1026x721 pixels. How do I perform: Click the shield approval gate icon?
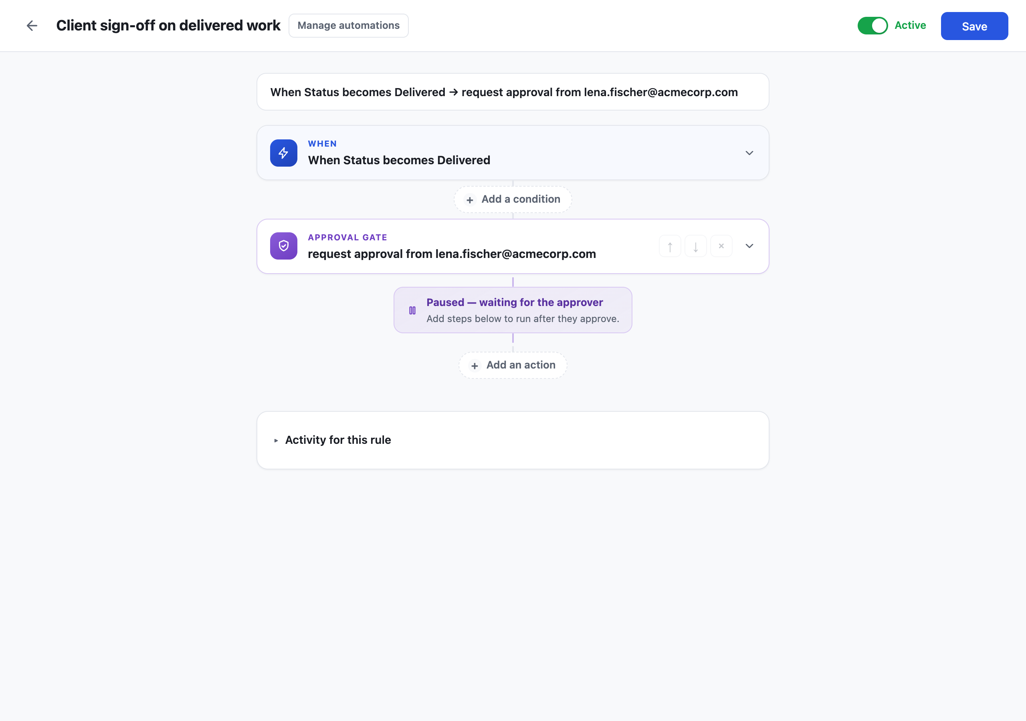click(x=284, y=246)
